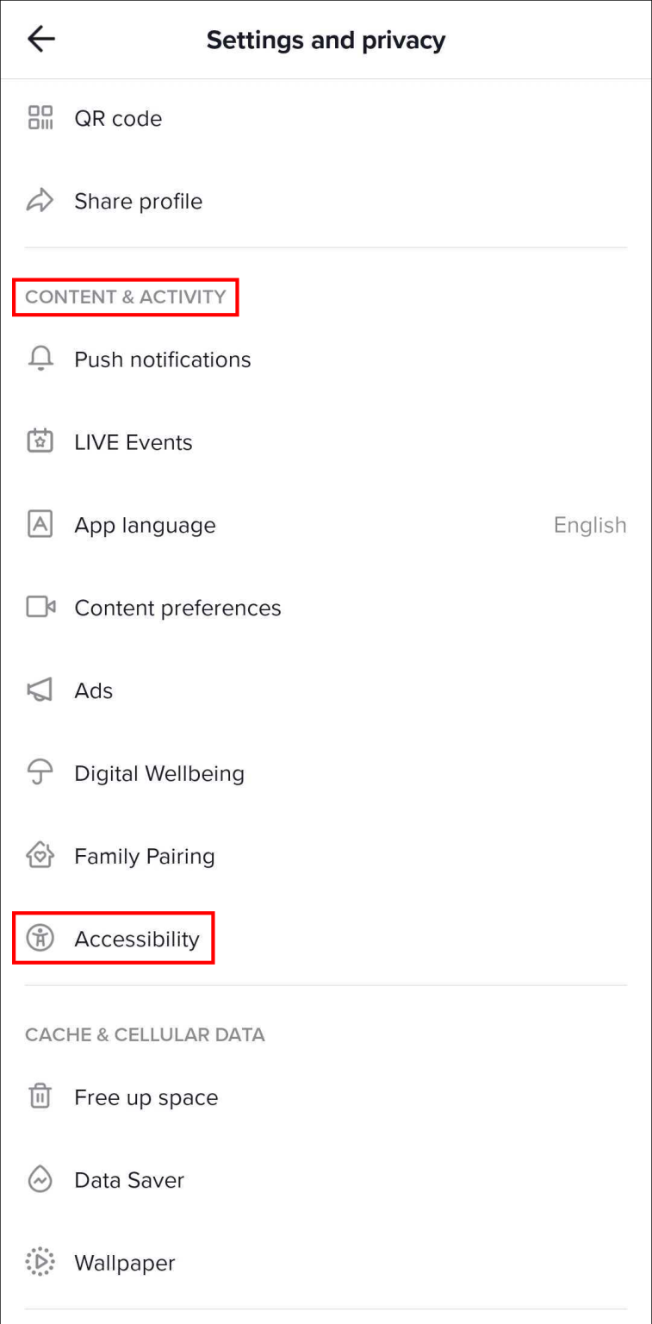This screenshot has height=1324, width=652.
Task: Tap the back arrow icon
Action: tap(40, 40)
